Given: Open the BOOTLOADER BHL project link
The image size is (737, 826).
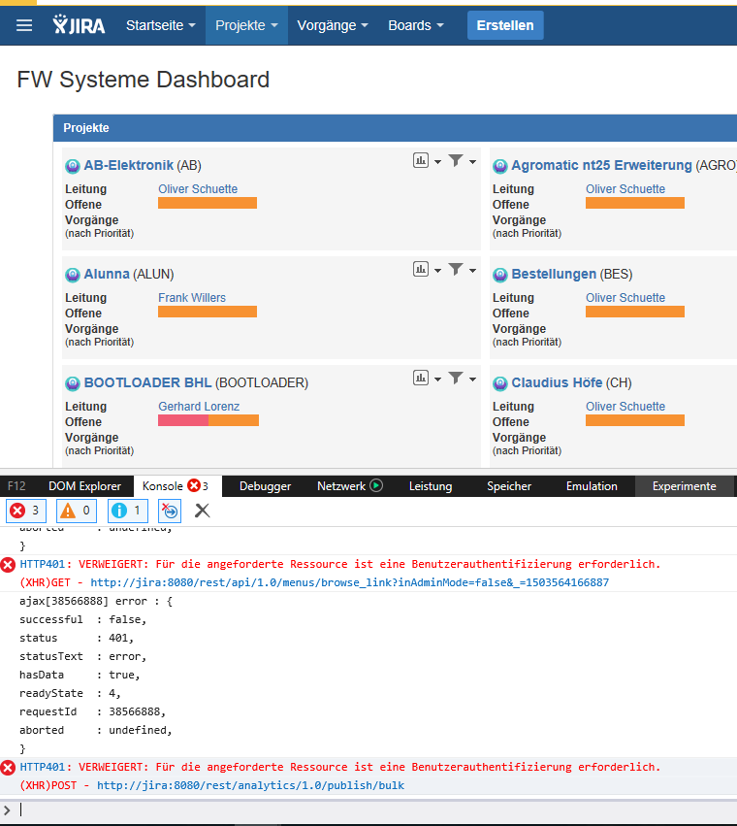Looking at the screenshot, I should coord(148,382).
